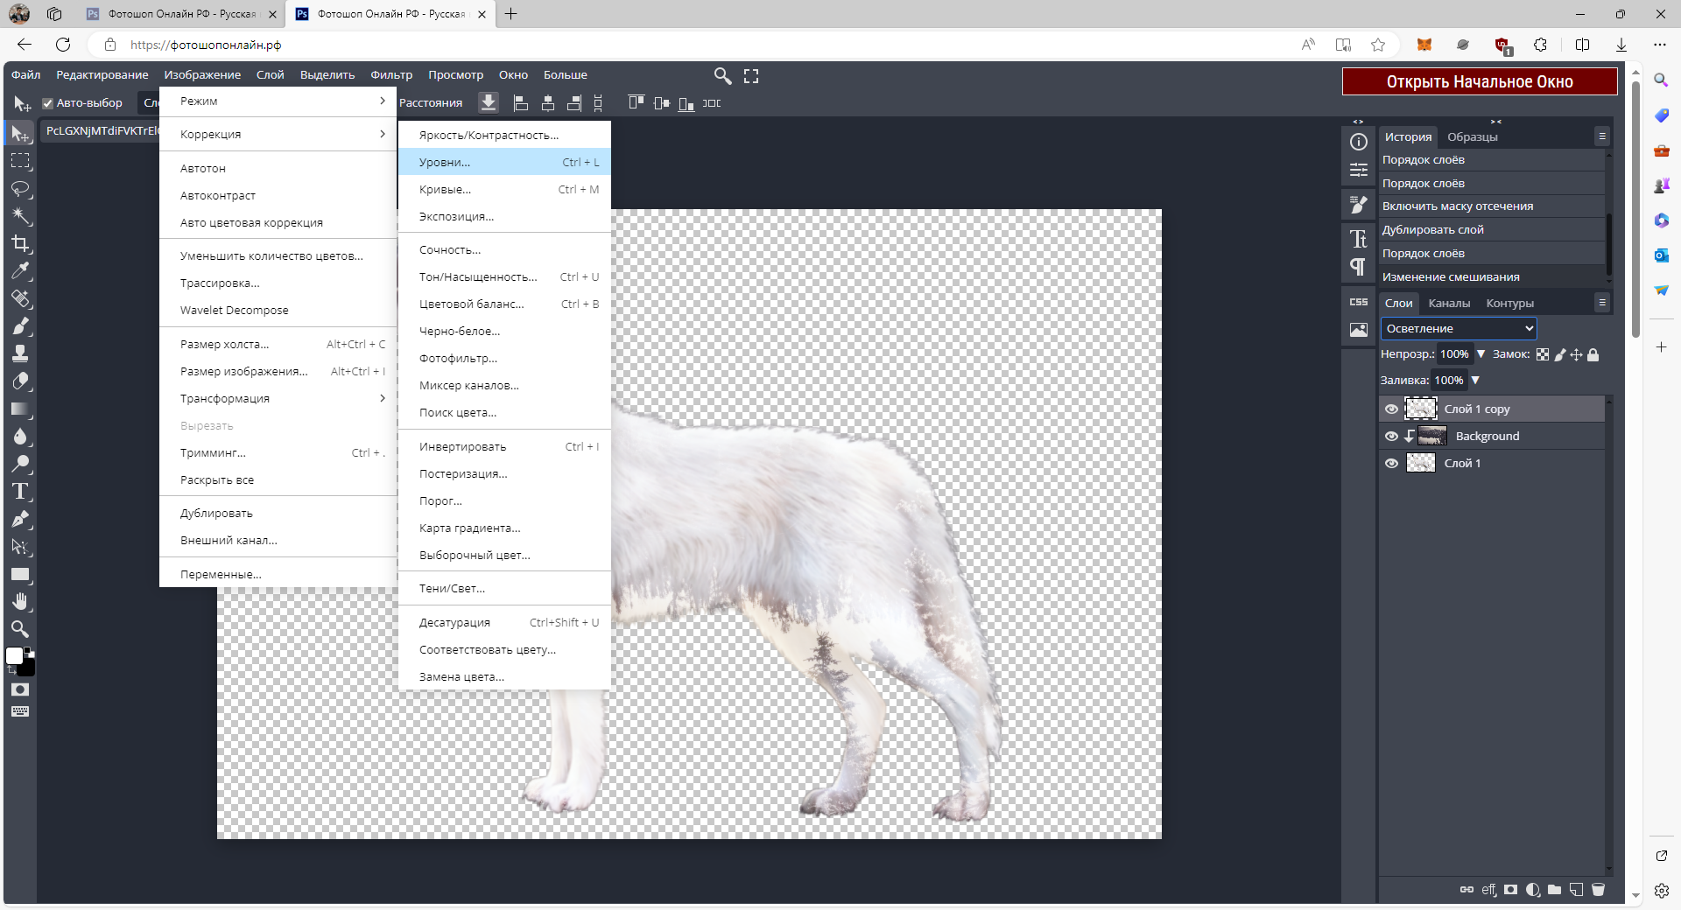Hide the Background layer
This screenshot has height=910, width=1681.
[x=1391, y=437]
